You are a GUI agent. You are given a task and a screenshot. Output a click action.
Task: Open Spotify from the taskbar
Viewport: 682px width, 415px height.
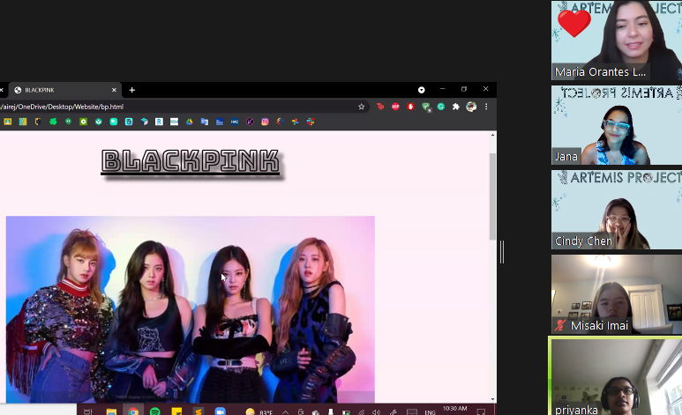click(x=155, y=411)
